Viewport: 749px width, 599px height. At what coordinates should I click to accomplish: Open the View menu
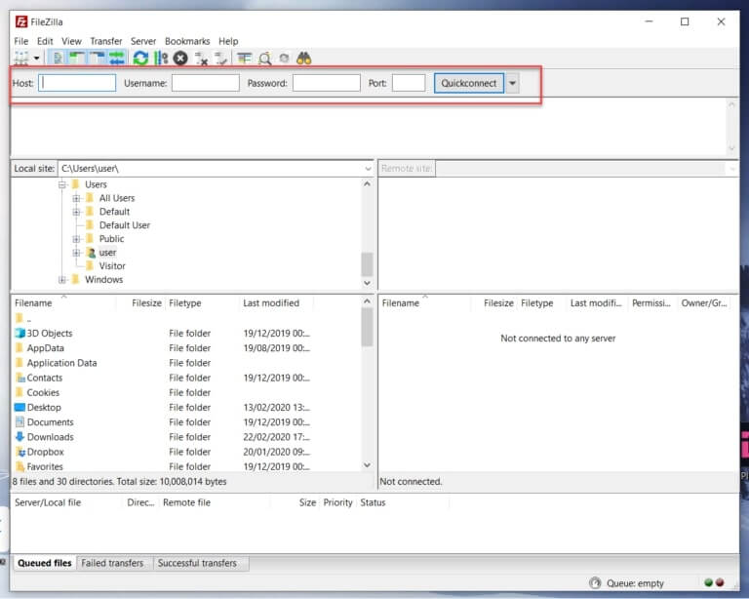coord(71,41)
